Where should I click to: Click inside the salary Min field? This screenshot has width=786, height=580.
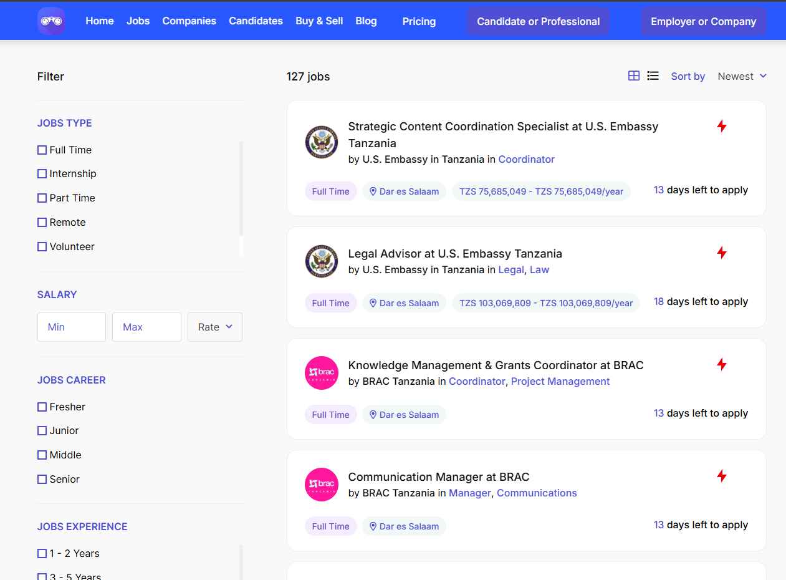[x=72, y=327]
